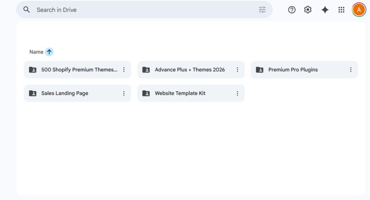Open the Google account avatar menu
Image resolution: width=370 pixels, height=200 pixels.
[359, 10]
